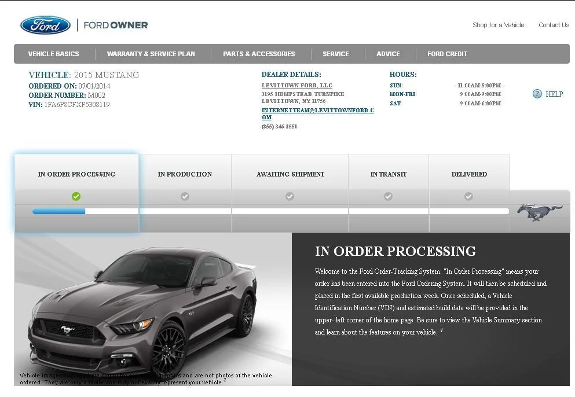Click the Order Number M002 text
This screenshot has height=397, width=575.
click(x=67, y=95)
